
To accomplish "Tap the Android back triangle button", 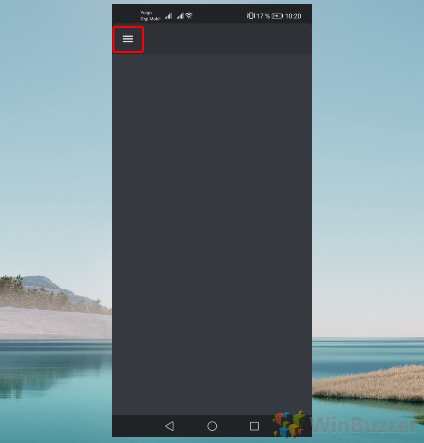I will tap(170, 426).
